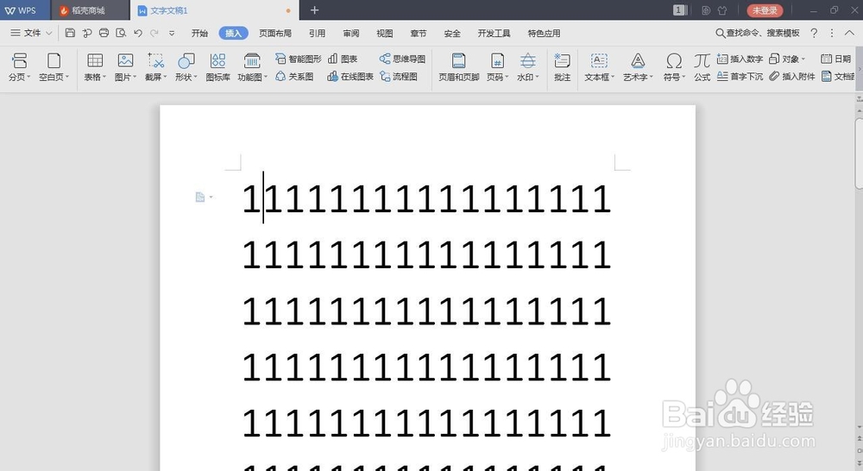Undo the last action
Viewport: 863px width, 471px height.
point(137,33)
